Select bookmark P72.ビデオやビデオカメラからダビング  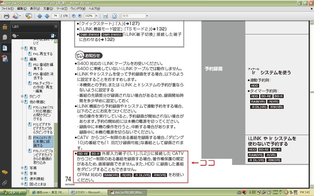point(43,128)
